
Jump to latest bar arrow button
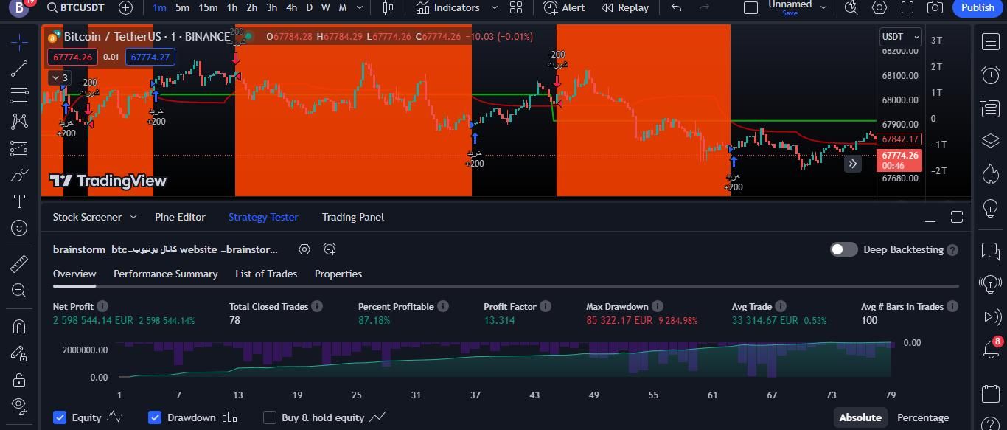852,164
